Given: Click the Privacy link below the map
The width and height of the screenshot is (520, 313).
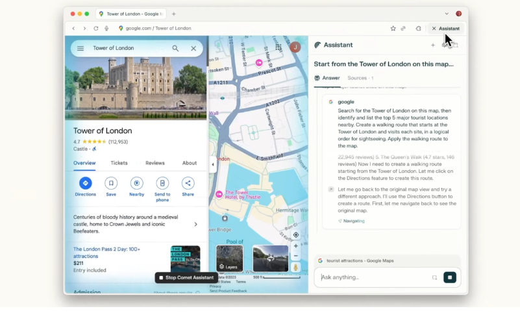Looking at the screenshot, I should point(216,286).
